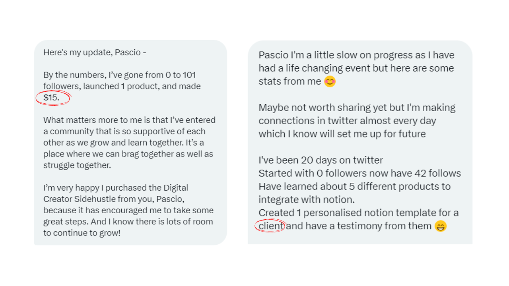
Task: Click the right message bubble background
Action: point(360,142)
